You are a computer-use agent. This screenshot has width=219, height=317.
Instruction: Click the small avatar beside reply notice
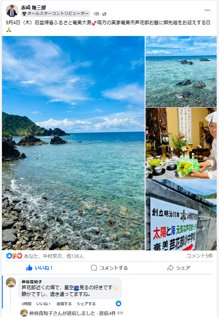pyautogui.click(x=24, y=313)
